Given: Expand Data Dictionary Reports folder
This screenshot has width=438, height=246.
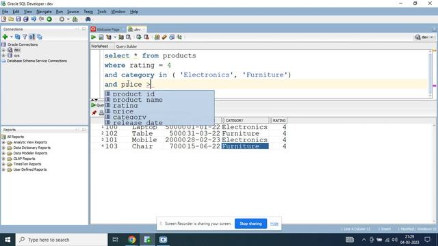Looking at the screenshot, I should pyautogui.click(x=3, y=148).
